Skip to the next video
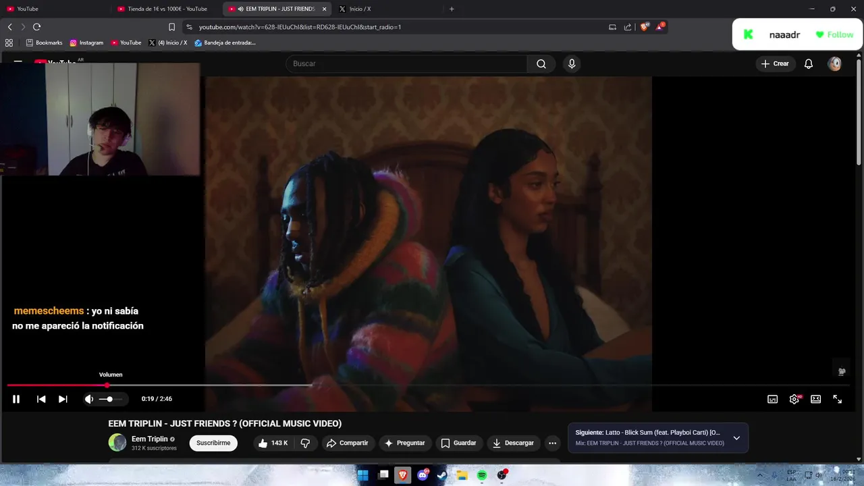 [x=63, y=399]
